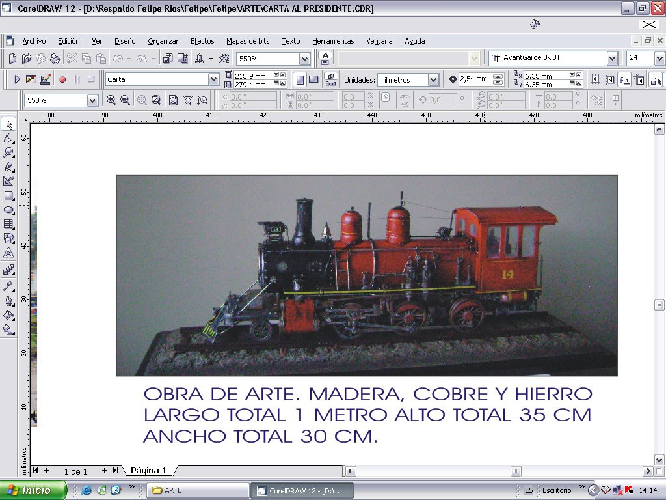Toggle Snap to Grid button
The width and height of the screenshot is (666, 500).
pyautogui.click(x=595, y=79)
